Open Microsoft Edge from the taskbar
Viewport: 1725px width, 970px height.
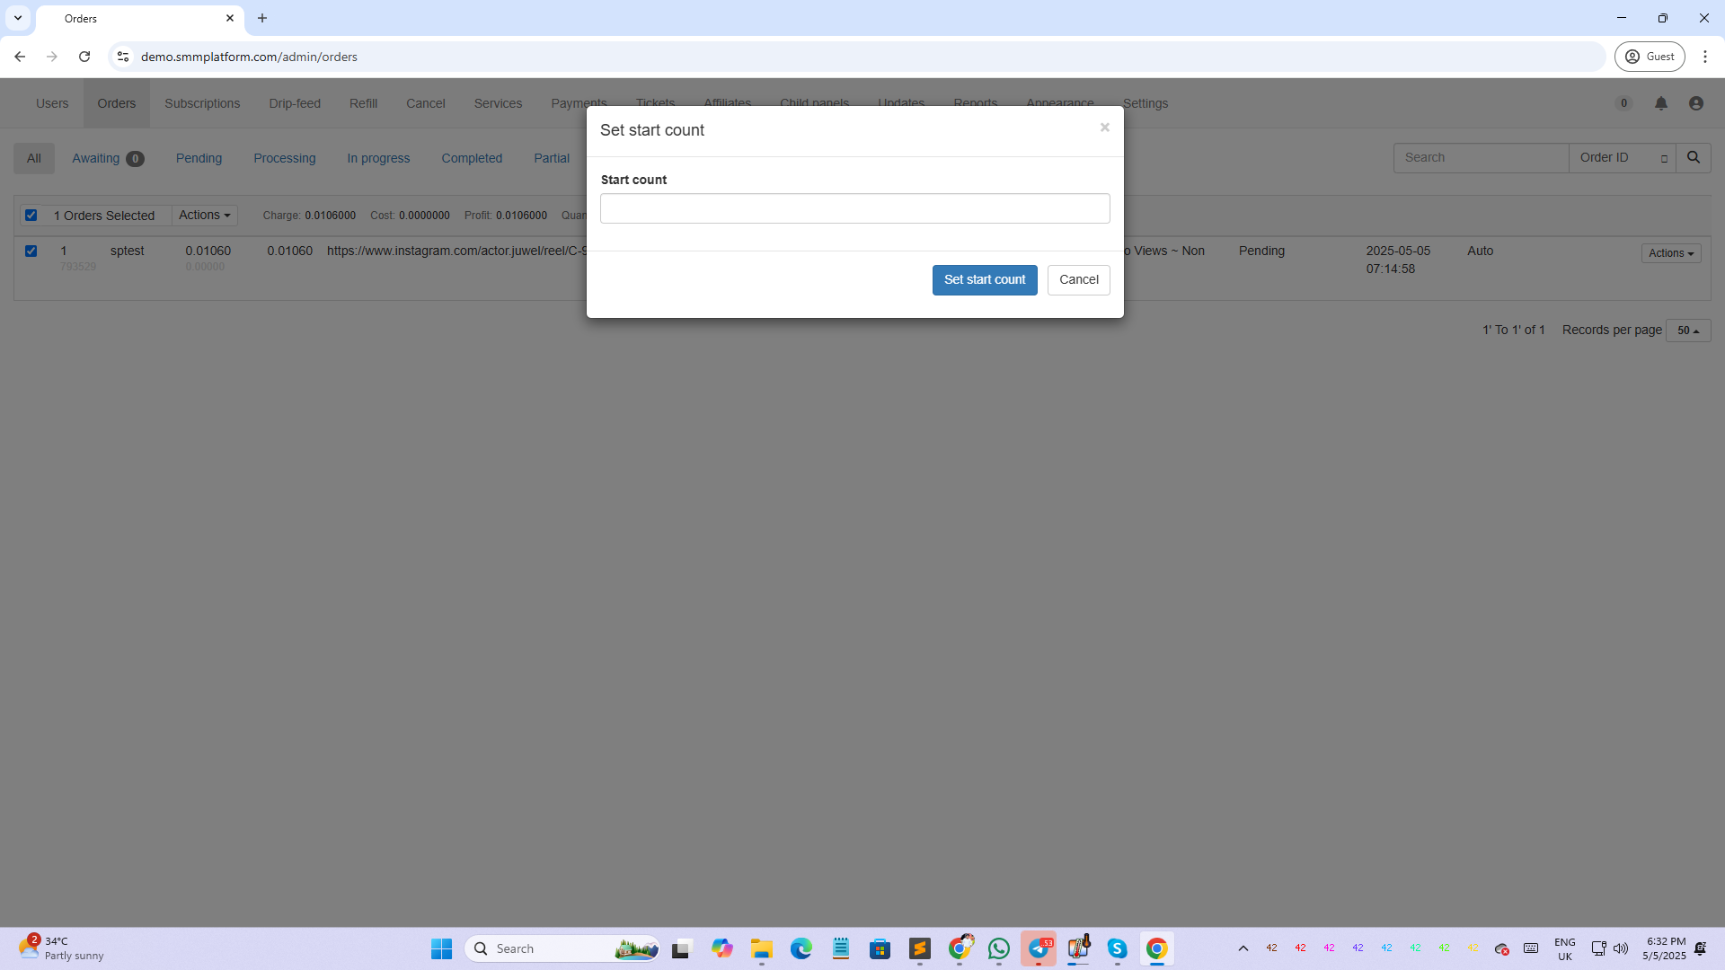point(801,948)
